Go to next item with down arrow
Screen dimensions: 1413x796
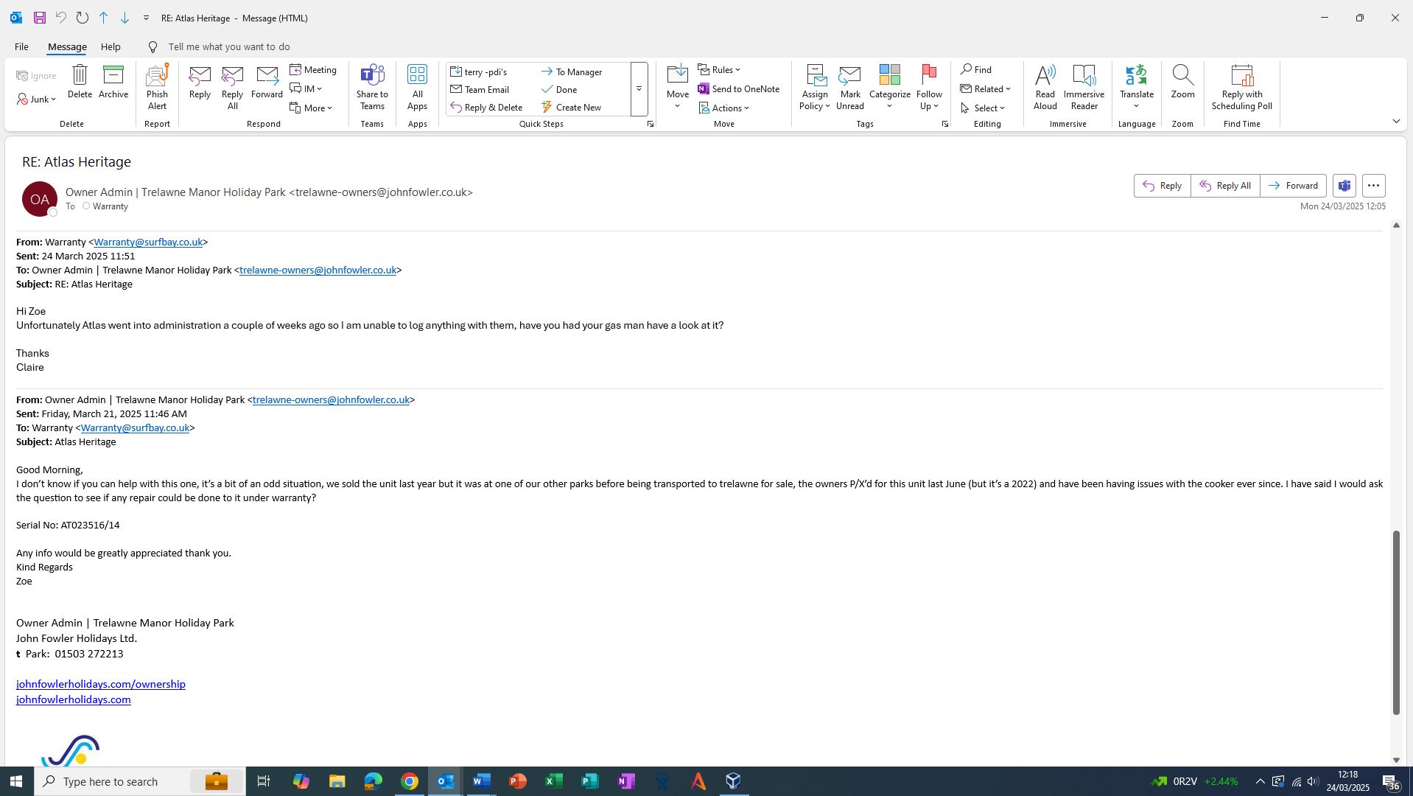(x=125, y=18)
